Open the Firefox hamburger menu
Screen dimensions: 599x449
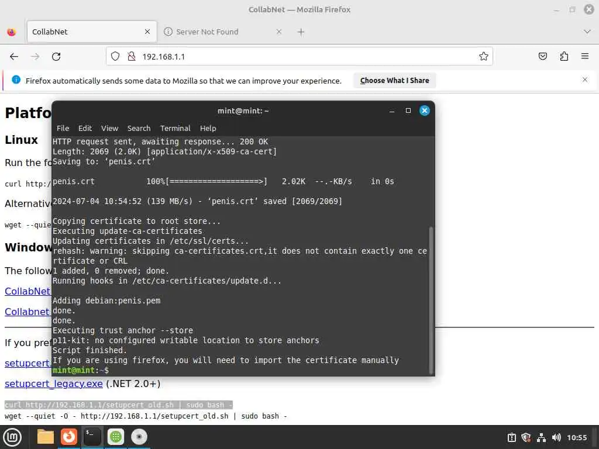pos(585,56)
